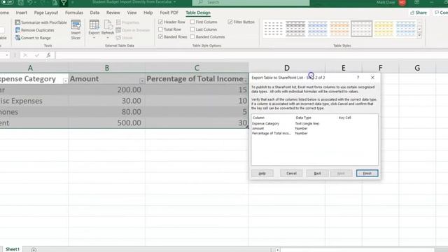Image resolution: width=448 pixels, height=252 pixels.
Task: Click the Undo icon in title bar
Action: point(30,3)
